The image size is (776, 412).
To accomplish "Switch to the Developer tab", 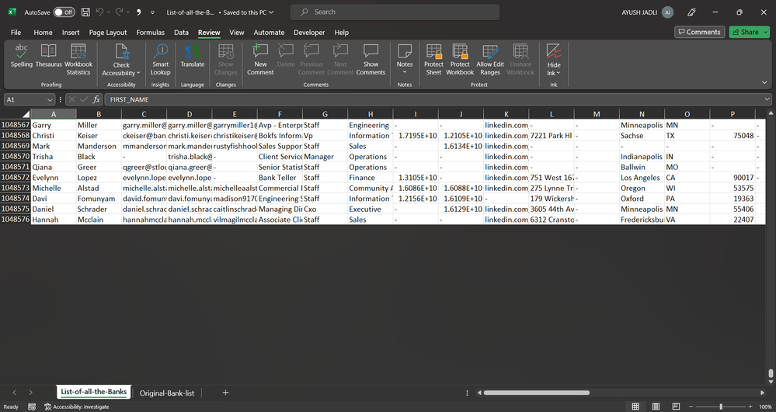I will click(x=309, y=32).
